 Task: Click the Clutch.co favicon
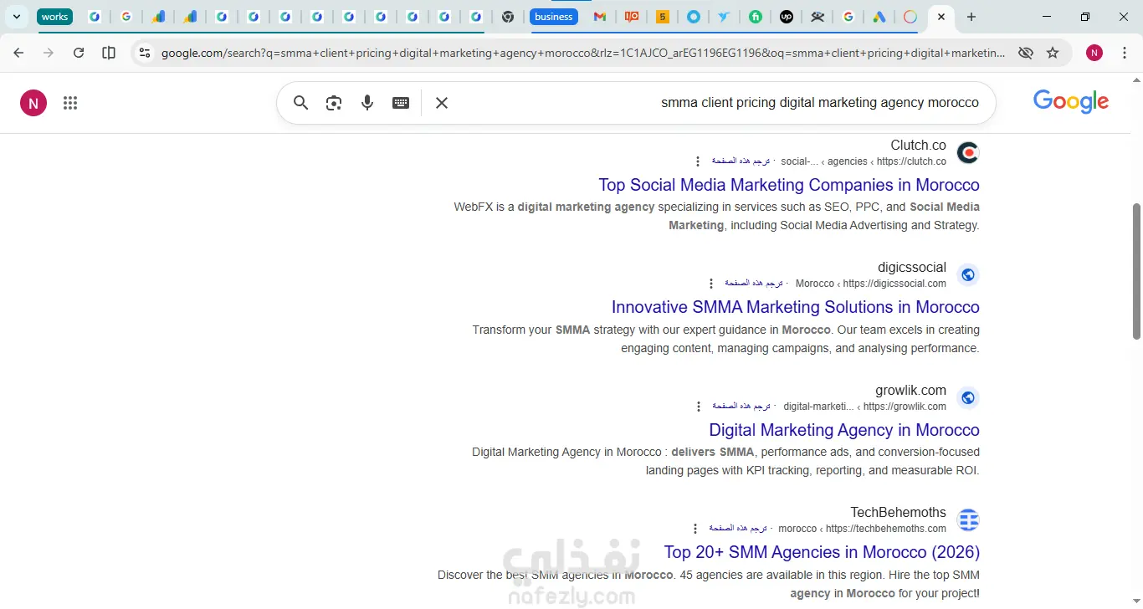[968, 153]
